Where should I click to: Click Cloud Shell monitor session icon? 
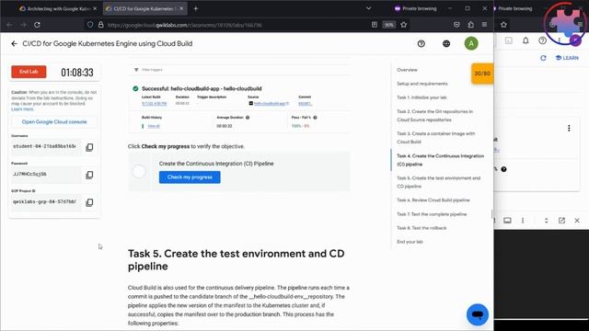tap(507, 221)
